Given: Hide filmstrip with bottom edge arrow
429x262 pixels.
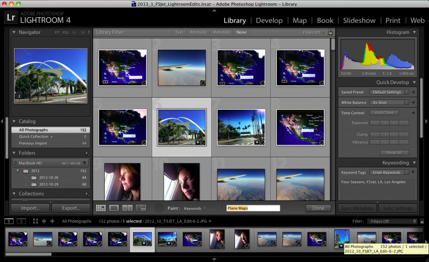Looking at the screenshot, I should (x=214, y=259).
